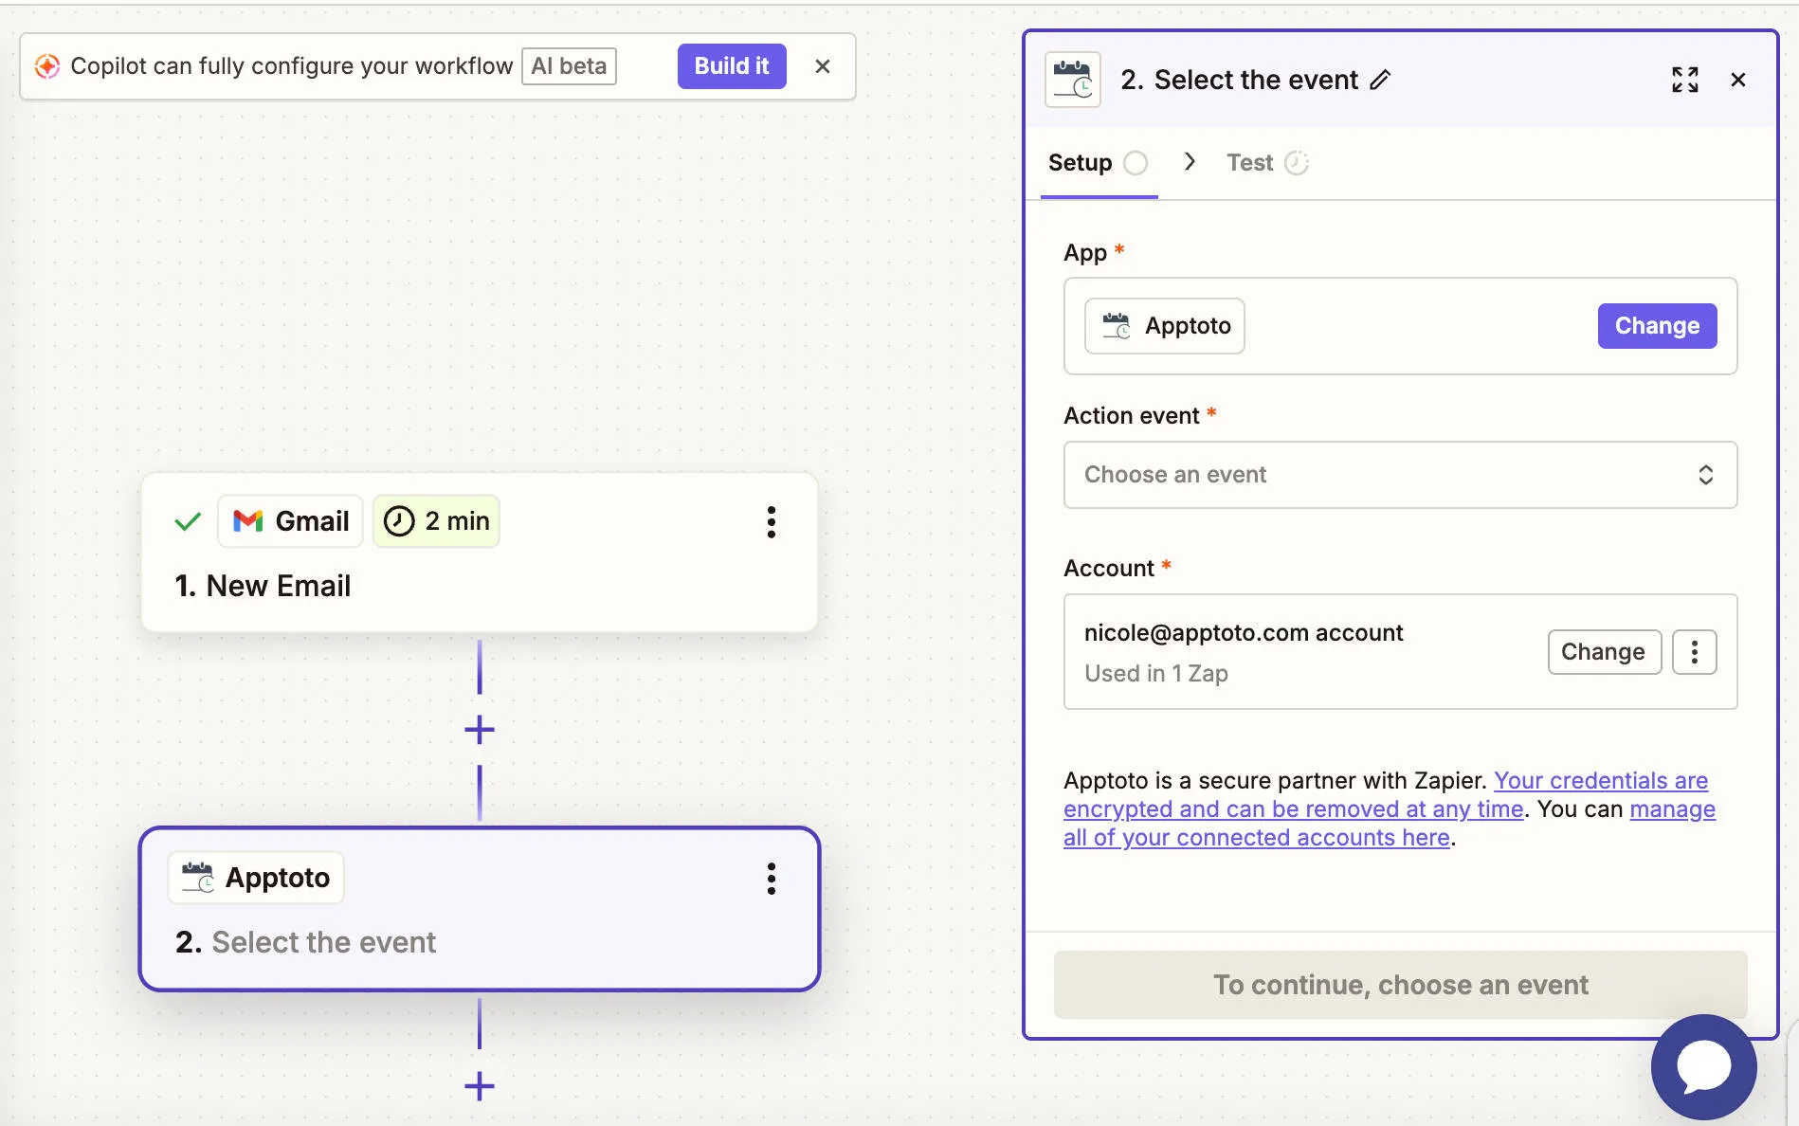Click the Build it button

(x=731, y=65)
